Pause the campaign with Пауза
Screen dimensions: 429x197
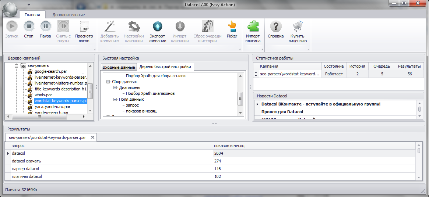coord(45,26)
